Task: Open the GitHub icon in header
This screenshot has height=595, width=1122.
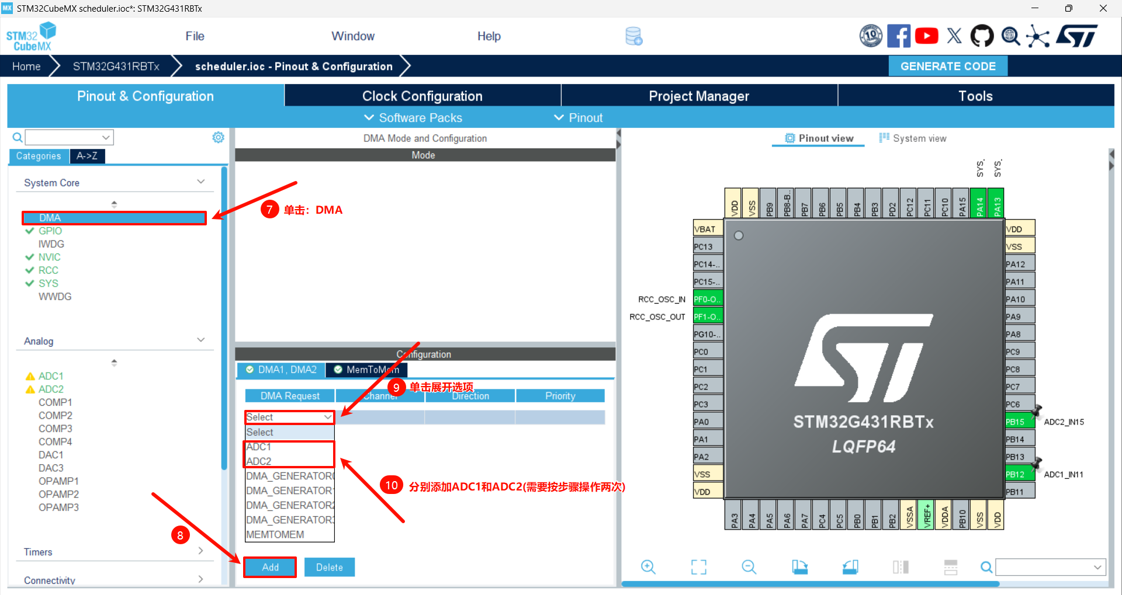Action: [x=982, y=36]
